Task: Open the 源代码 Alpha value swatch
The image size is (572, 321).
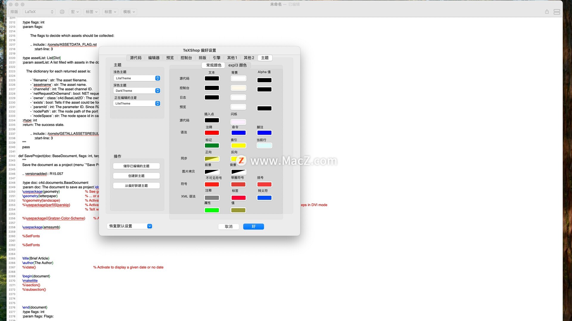Action: pyautogui.click(x=264, y=80)
